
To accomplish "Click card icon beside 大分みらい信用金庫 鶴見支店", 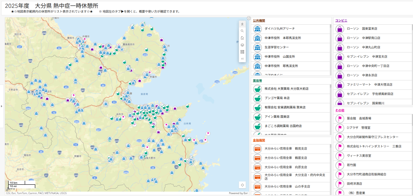I will point(257,149).
